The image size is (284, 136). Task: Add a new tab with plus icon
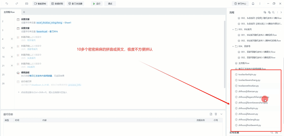[x=24, y=12]
